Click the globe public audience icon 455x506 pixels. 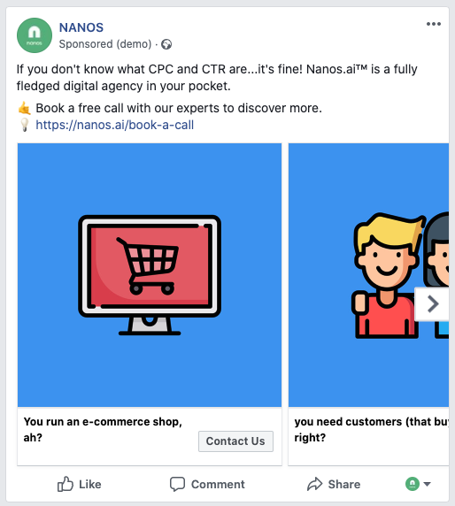point(166,44)
